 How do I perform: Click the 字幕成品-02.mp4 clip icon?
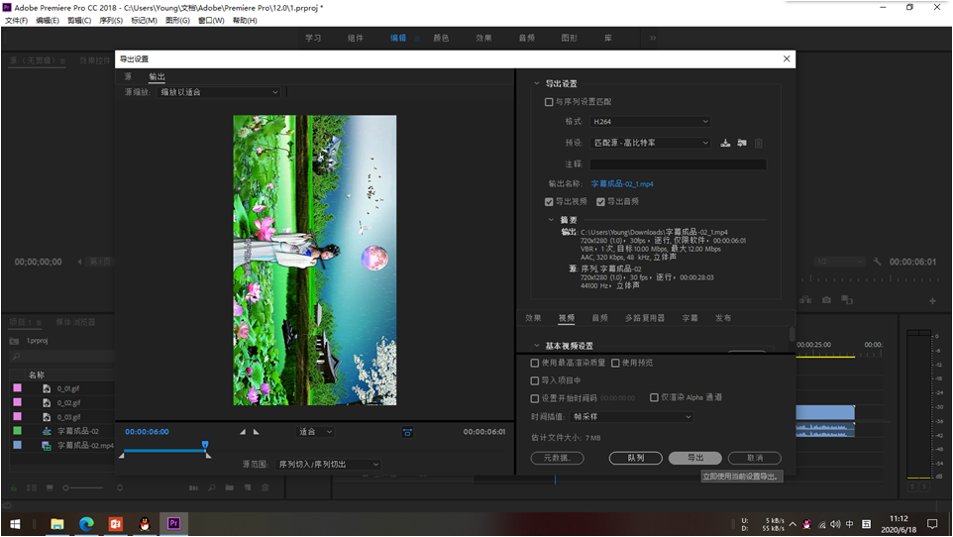47,445
